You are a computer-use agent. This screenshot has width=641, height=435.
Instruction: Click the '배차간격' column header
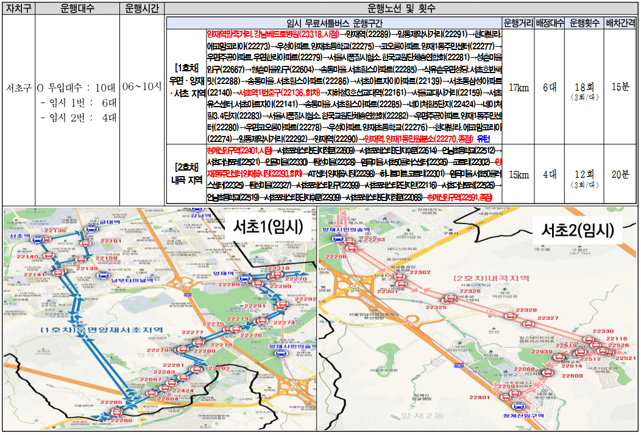click(620, 22)
